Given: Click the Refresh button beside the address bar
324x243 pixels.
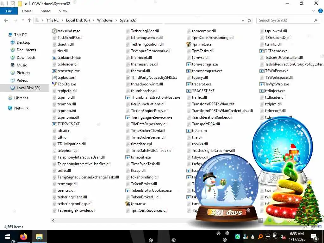Looking at the screenshot, I should [x=249, y=20].
